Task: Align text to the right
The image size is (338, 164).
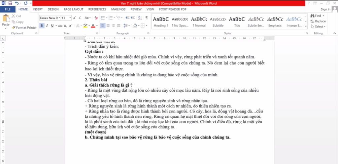Action: 113,26
